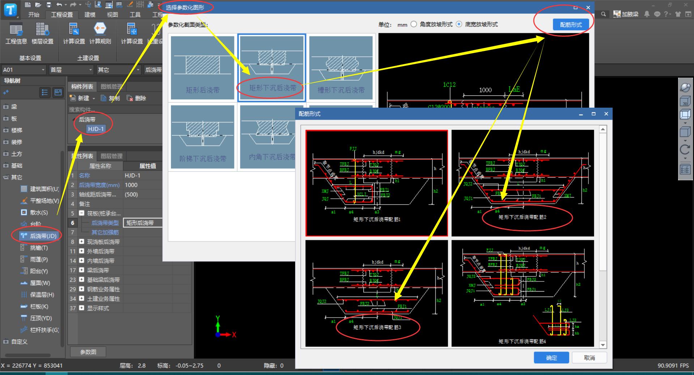Select 散水(S) in navigation tree
The image size is (694, 375).
pyautogui.click(x=34, y=212)
